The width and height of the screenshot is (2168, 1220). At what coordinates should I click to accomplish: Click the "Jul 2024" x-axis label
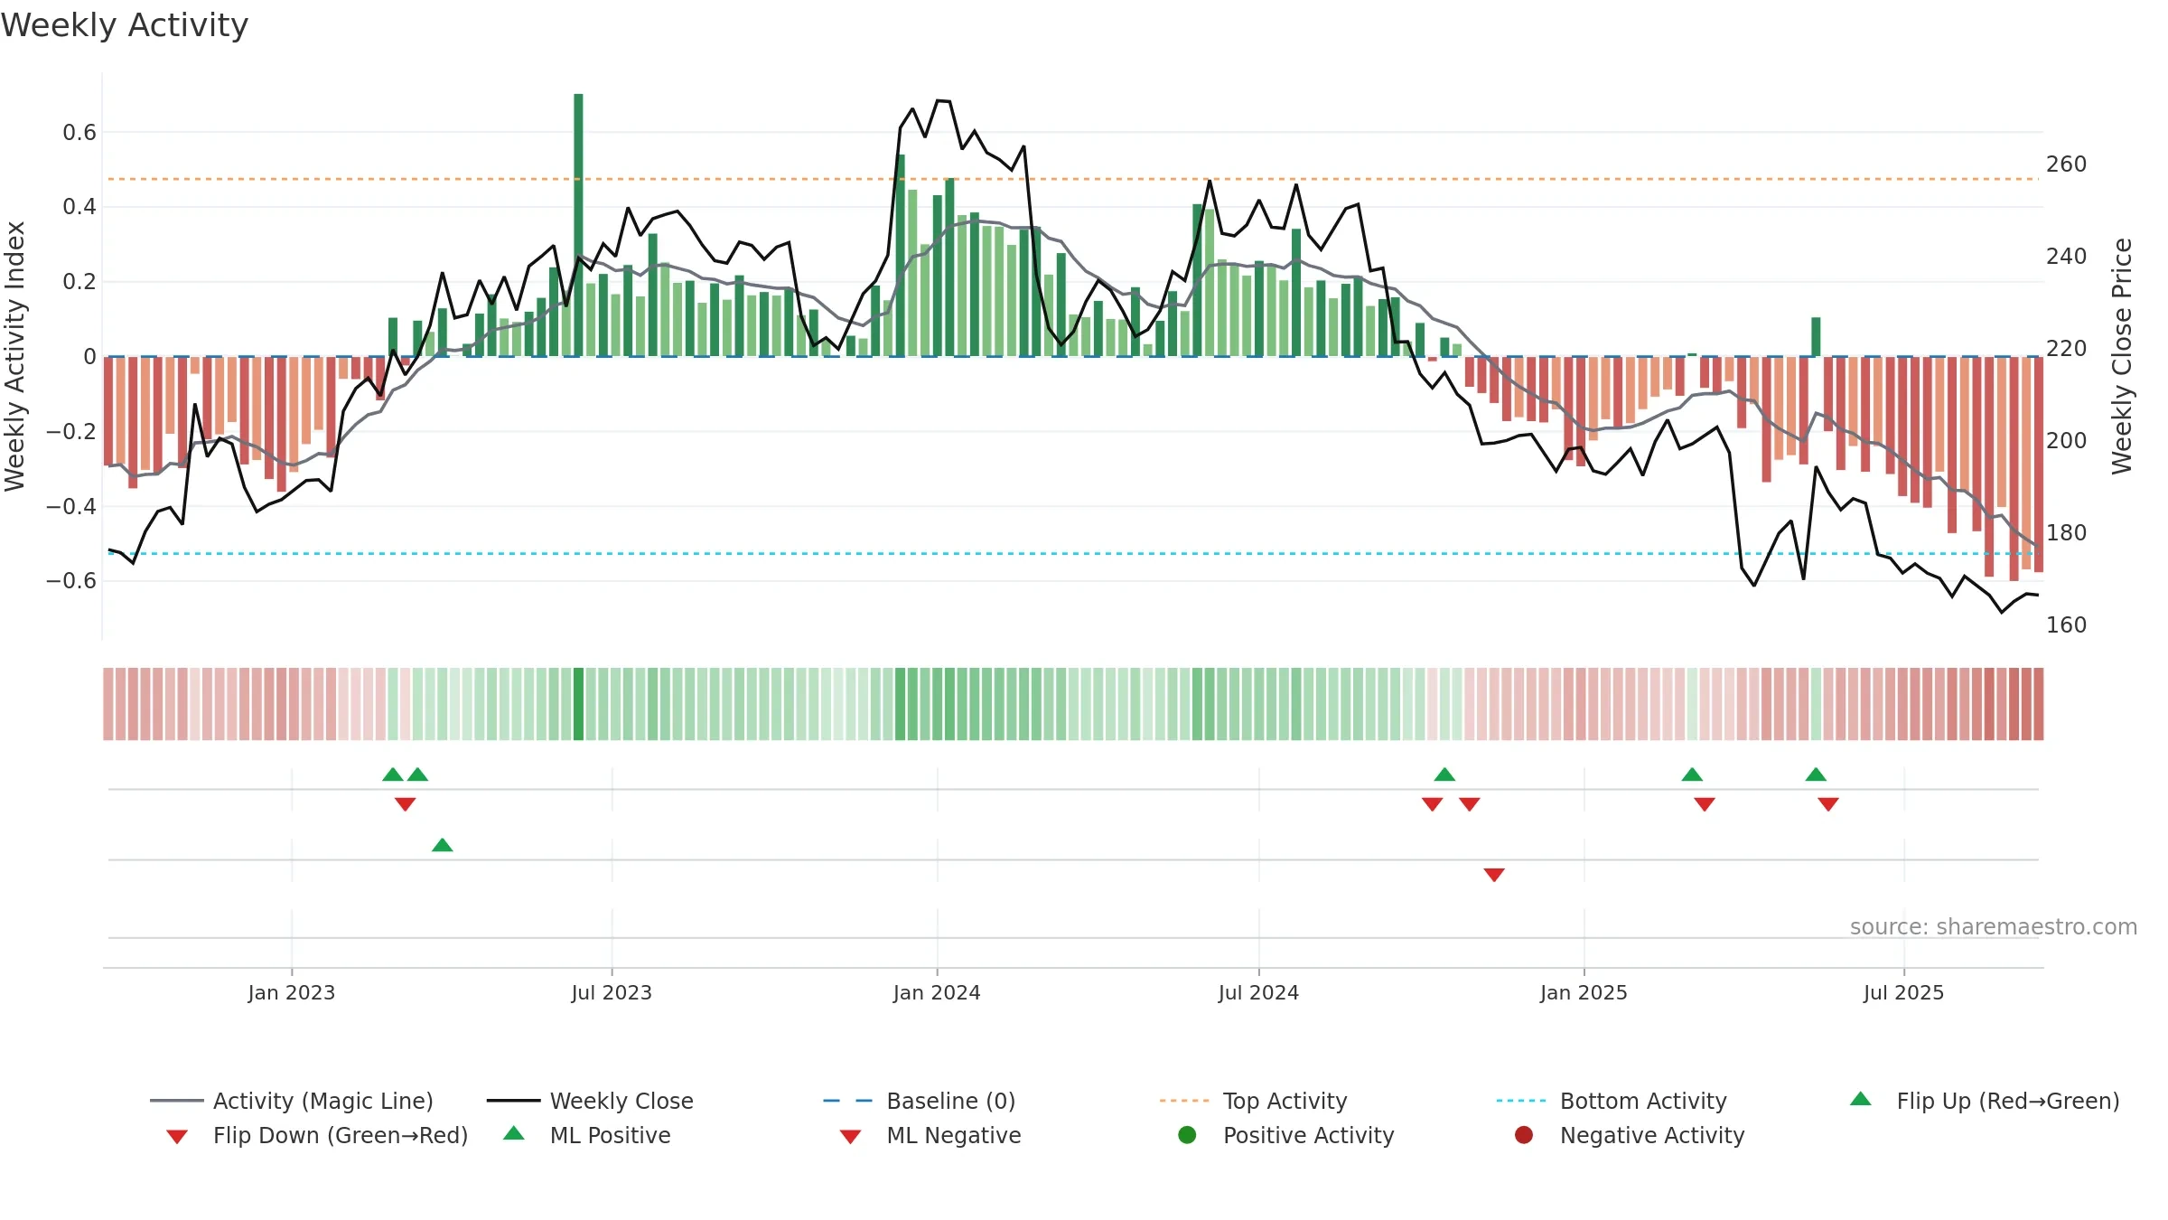coord(1258,992)
